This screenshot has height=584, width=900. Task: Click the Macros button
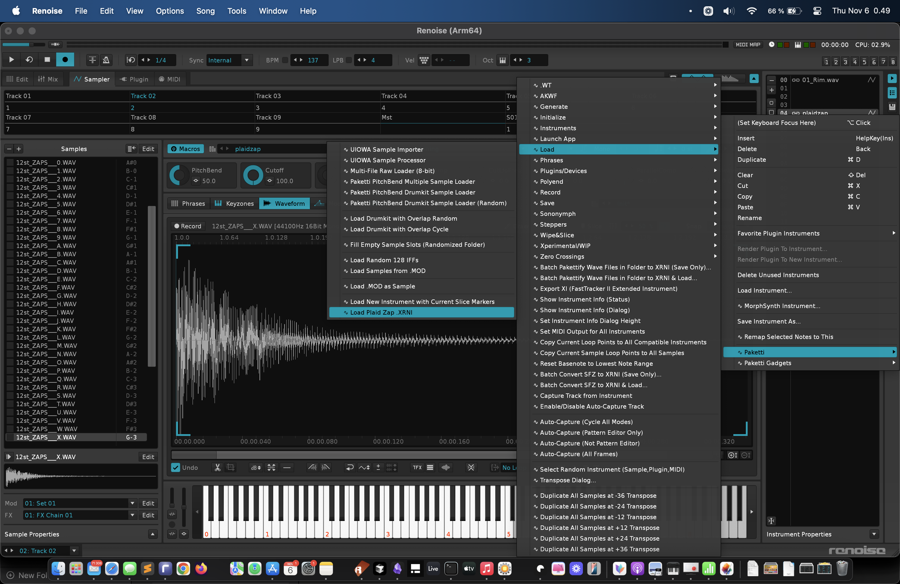(x=185, y=149)
